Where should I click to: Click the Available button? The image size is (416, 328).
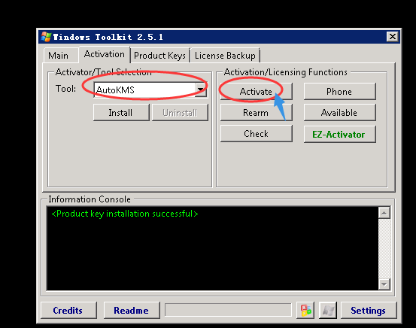339,113
